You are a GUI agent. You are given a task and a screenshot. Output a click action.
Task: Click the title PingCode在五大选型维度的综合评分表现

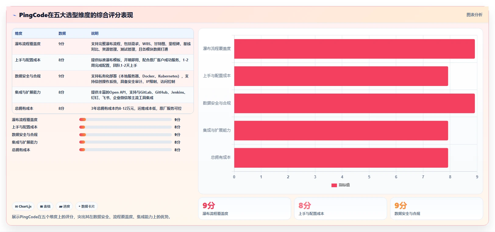76,15
